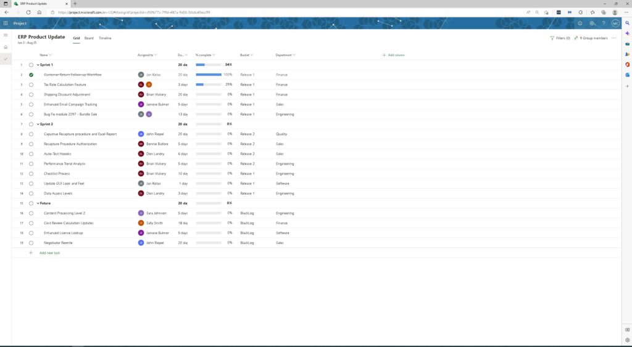Viewport: 632px width, 347px height.
Task: Click Tax Rate Calculation progress bar
Action: pyautogui.click(x=208, y=84)
